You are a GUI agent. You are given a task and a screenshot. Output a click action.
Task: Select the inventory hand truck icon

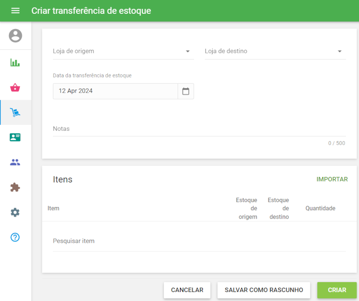pos(15,112)
